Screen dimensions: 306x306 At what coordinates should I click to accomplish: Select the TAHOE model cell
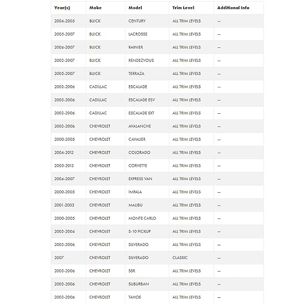point(135,297)
